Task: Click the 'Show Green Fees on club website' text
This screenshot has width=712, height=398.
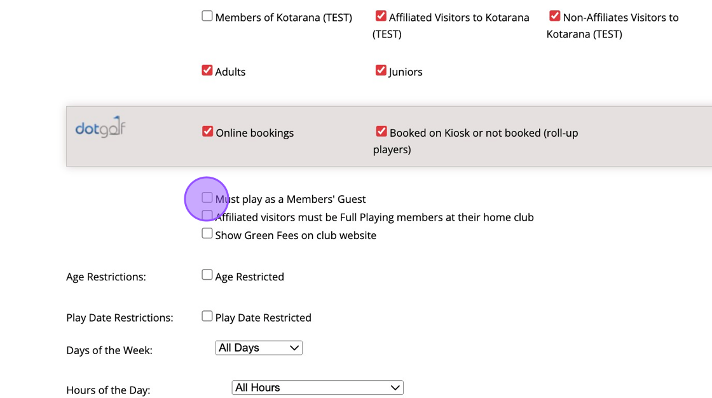Action: pos(296,235)
